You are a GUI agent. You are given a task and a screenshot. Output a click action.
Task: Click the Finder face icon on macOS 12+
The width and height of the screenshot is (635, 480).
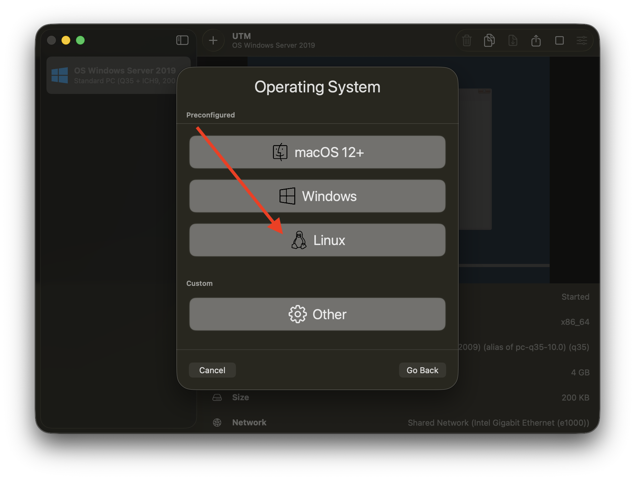[x=280, y=152]
